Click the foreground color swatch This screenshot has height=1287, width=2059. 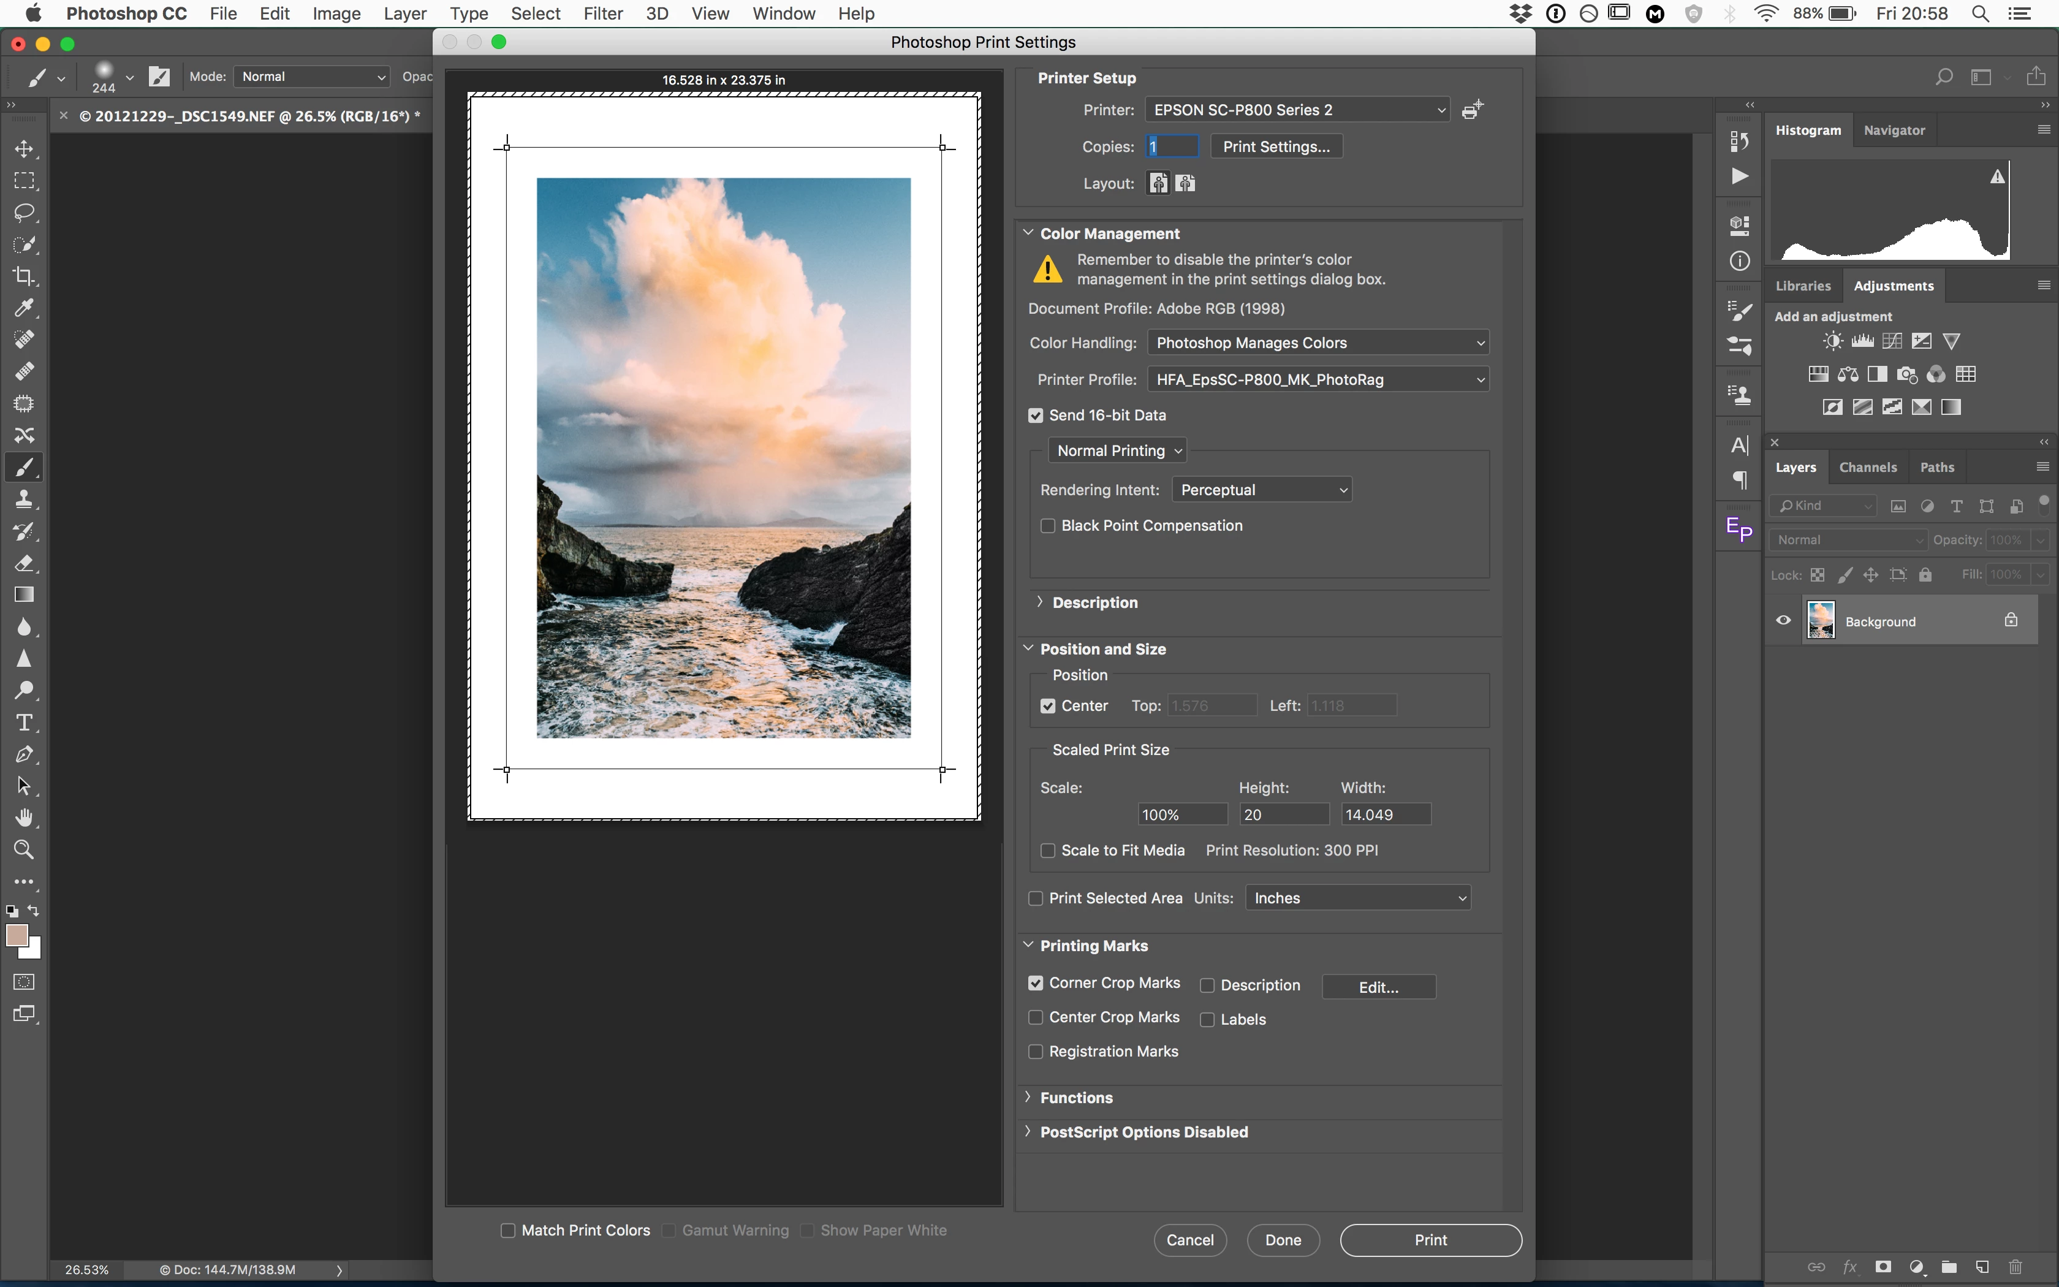tap(15, 935)
